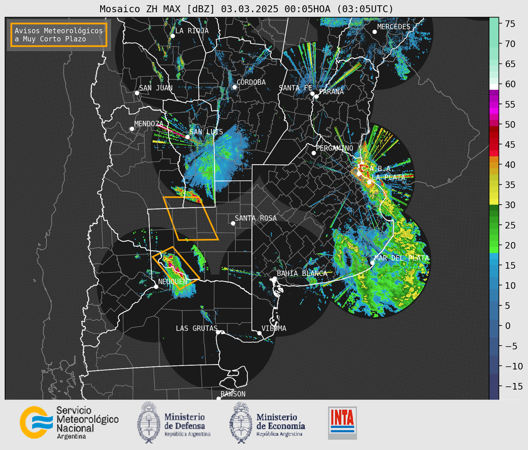Screen dimensions: 528x450
Task: Click the LAS GRUTAS label text
Action: 197,328
